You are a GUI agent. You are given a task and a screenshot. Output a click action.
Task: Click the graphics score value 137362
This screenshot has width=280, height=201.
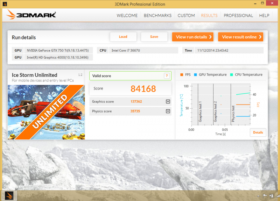pyautogui.click(x=136, y=101)
